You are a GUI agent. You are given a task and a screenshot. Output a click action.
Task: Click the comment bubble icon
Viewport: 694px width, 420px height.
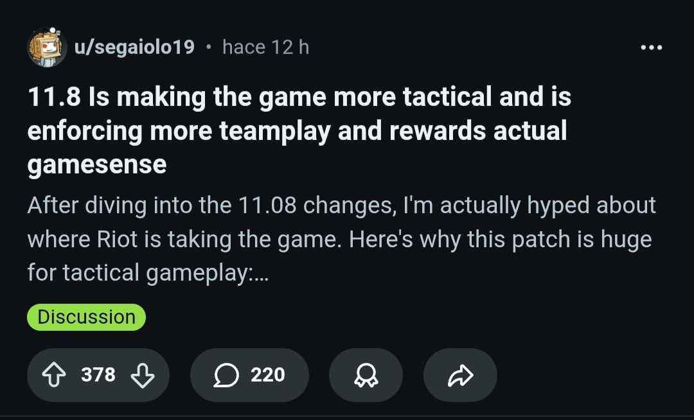coord(225,375)
